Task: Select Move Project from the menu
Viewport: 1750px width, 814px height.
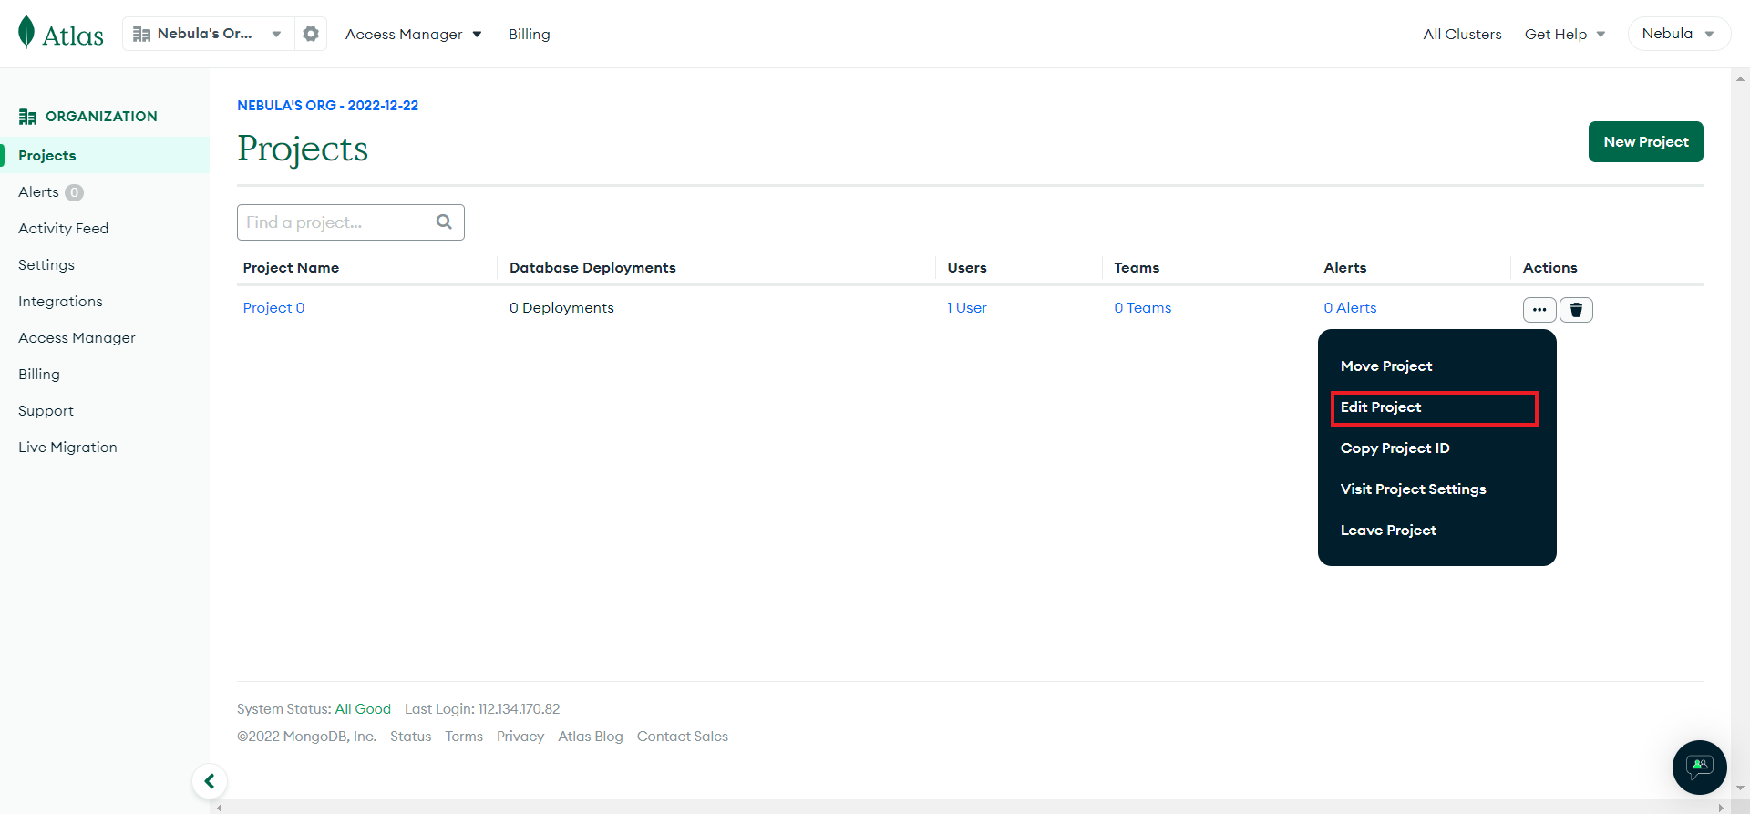Action: 1386,366
